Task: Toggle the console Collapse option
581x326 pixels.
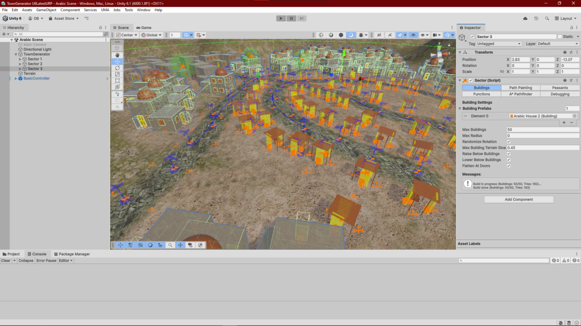Action: [26, 260]
